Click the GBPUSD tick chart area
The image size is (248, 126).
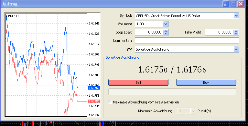click(x=46, y=65)
